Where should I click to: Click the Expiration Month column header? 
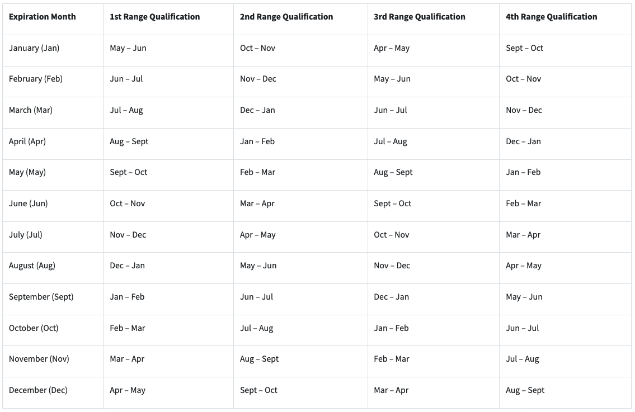(42, 17)
